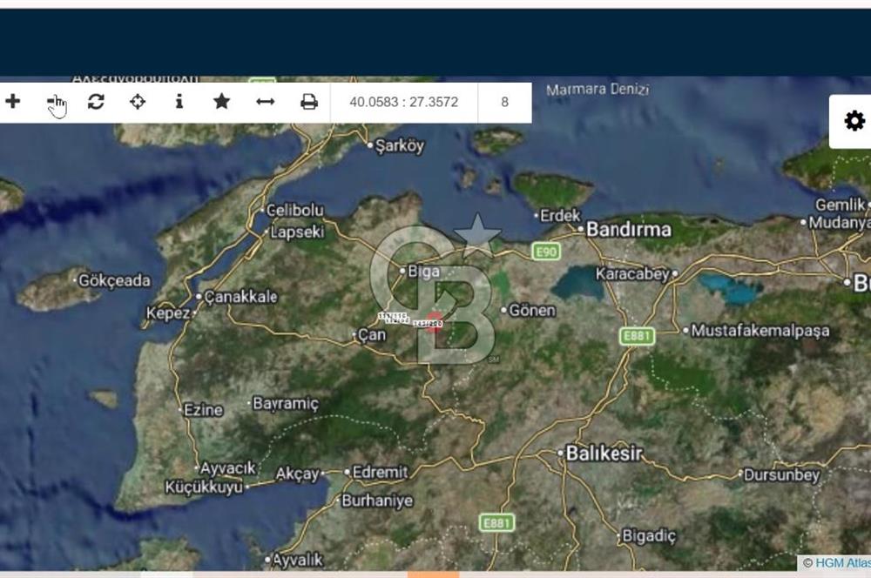
Task: Click the E881 shield near Mustafakemalpaşa
Action: [x=638, y=336]
